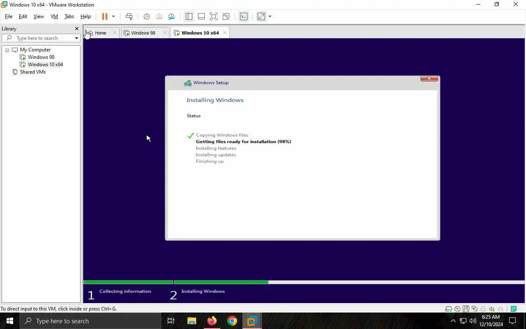Click the 'Getting files ready for installation (98%)' text
The width and height of the screenshot is (526, 329).
[x=243, y=141]
